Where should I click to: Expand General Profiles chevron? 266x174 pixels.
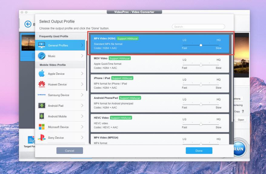coord(82,45)
